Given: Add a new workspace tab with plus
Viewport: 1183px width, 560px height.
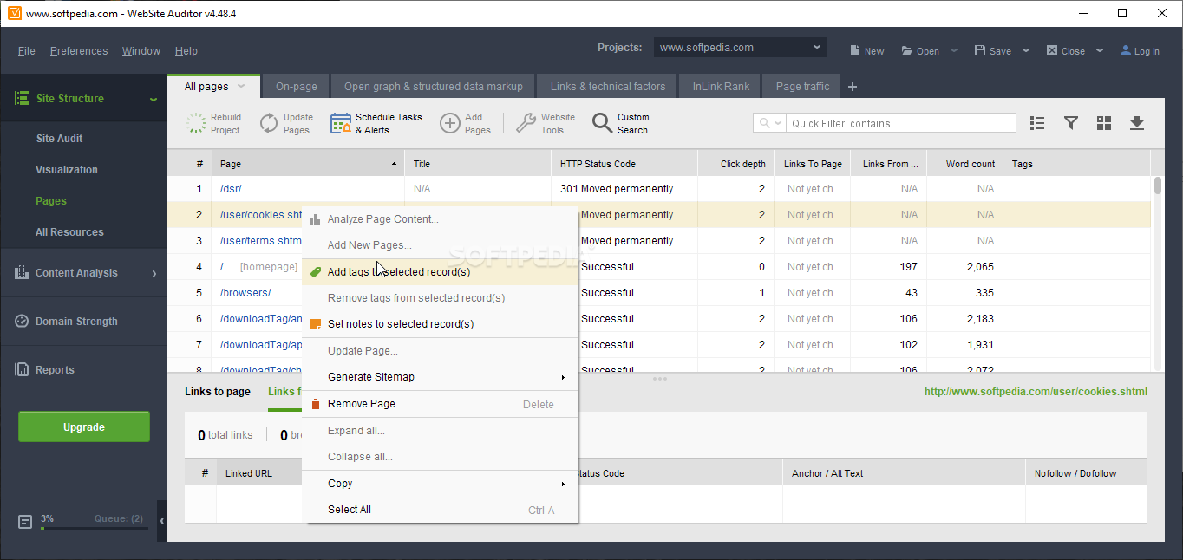Looking at the screenshot, I should (853, 87).
